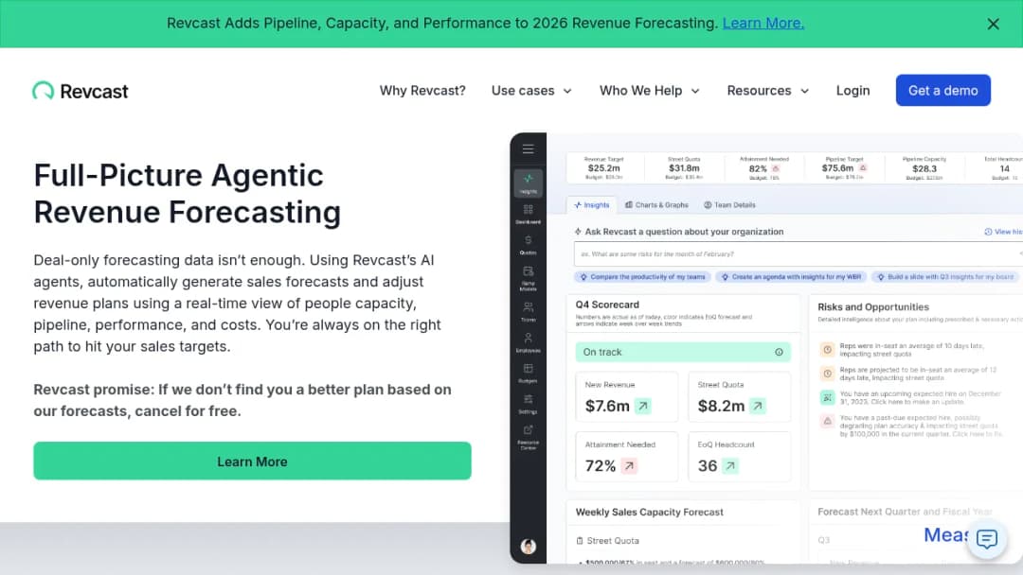Click the warning icon beside the 82% attainment value
The image size is (1023, 575).
(x=776, y=168)
